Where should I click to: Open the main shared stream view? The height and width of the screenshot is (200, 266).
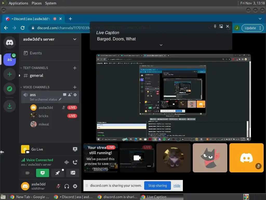click(x=173, y=97)
